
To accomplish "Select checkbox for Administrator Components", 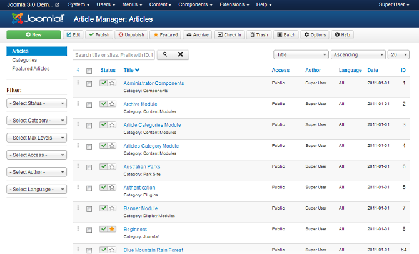I will tap(89, 84).
